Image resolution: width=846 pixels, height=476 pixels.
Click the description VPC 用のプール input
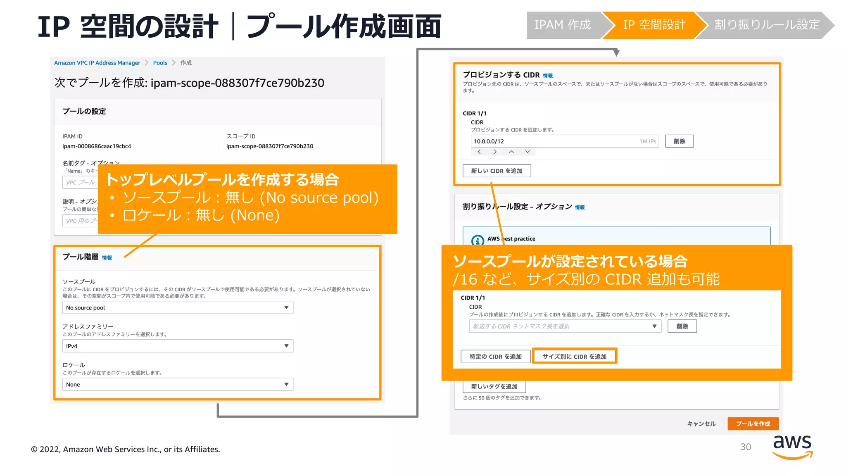(80, 221)
